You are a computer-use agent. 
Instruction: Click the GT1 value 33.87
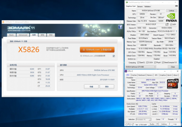(47, 69)
